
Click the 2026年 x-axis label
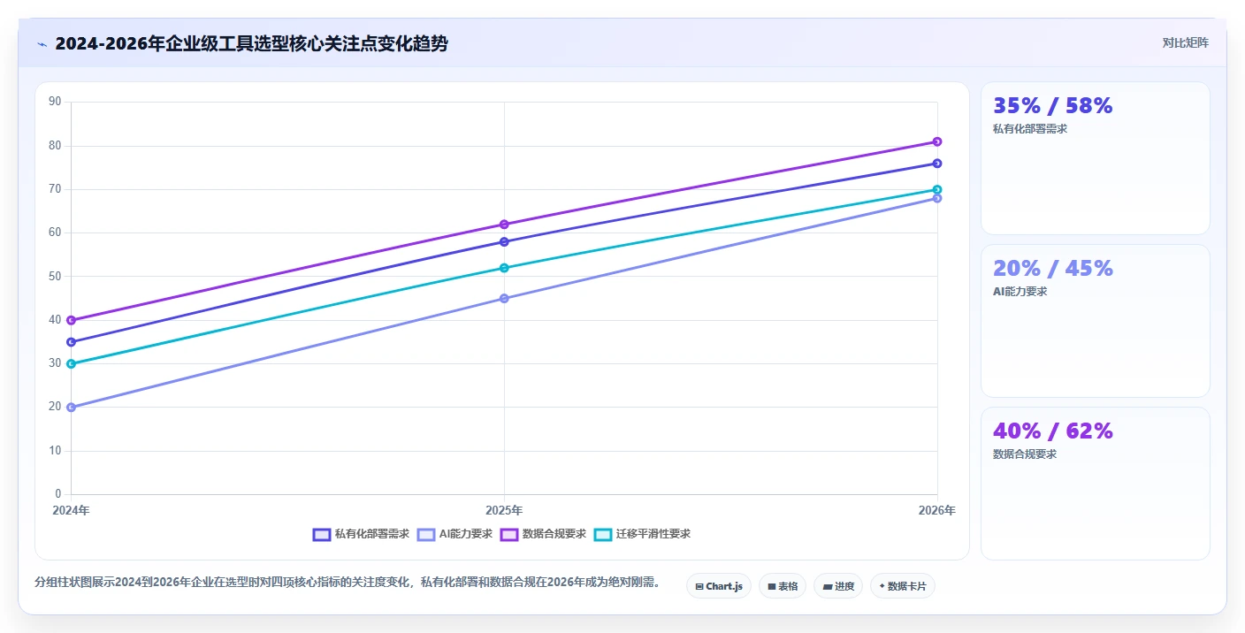coord(937,511)
